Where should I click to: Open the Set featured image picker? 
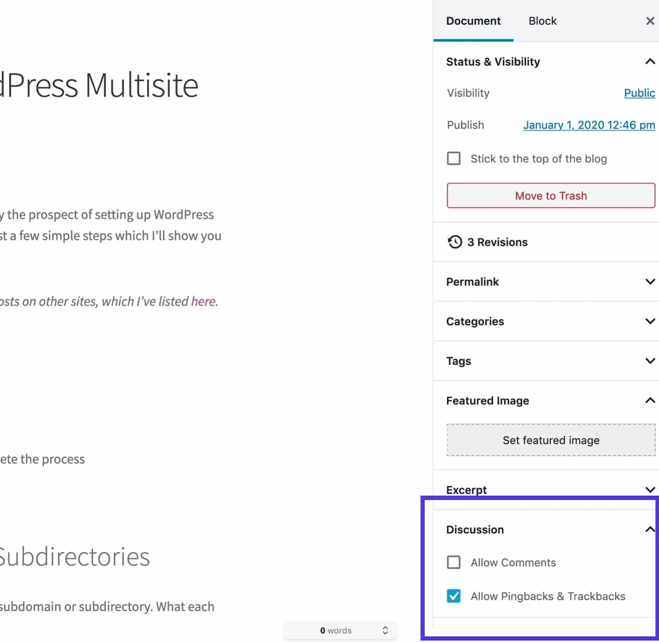(x=550, y=440)
